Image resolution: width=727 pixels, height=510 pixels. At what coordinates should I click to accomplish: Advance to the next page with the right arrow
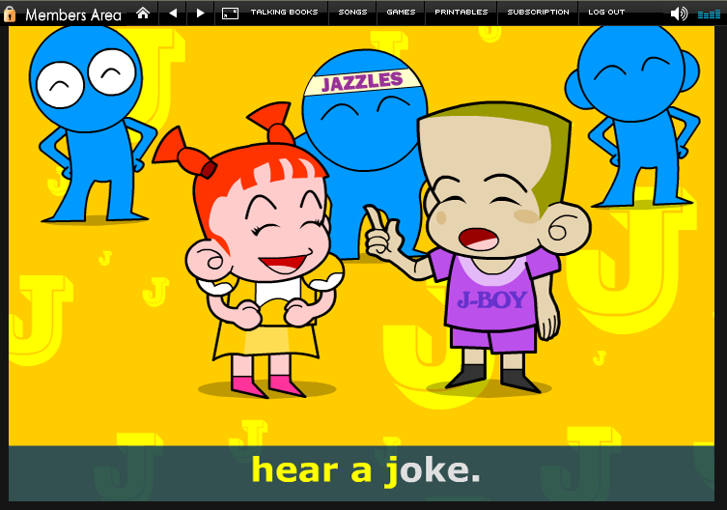click(x=200, y=13)
